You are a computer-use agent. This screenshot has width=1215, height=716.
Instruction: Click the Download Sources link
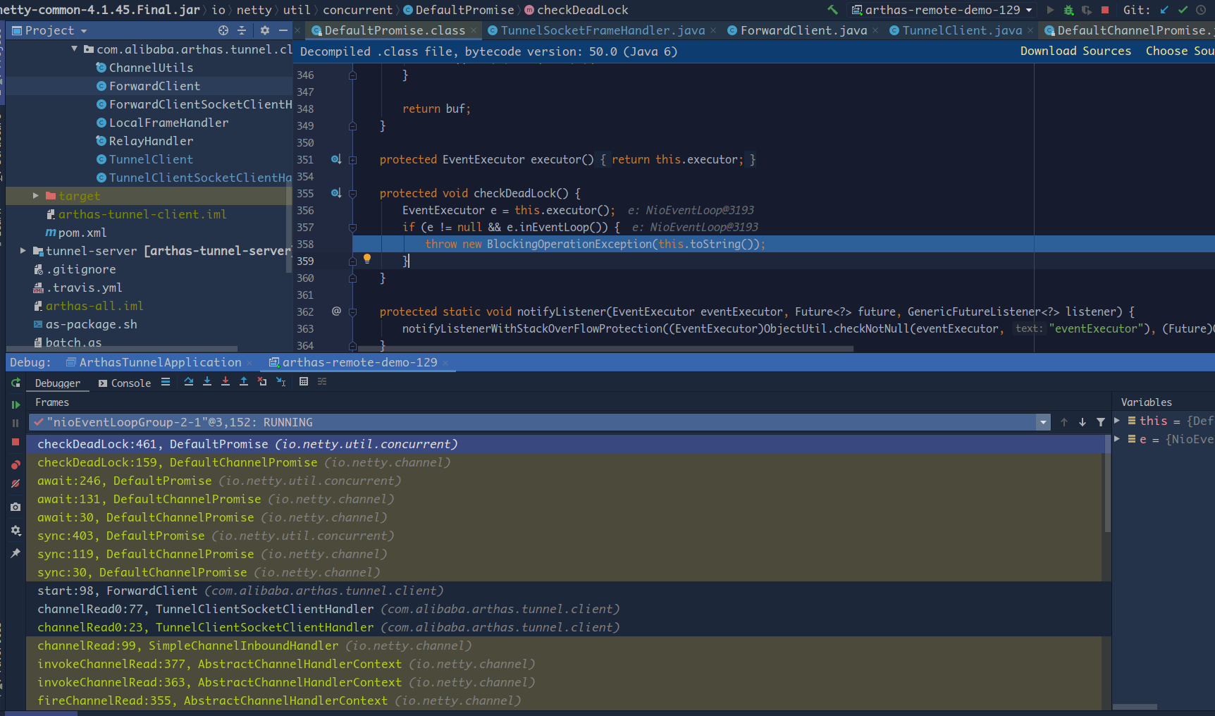(1075, 51)
